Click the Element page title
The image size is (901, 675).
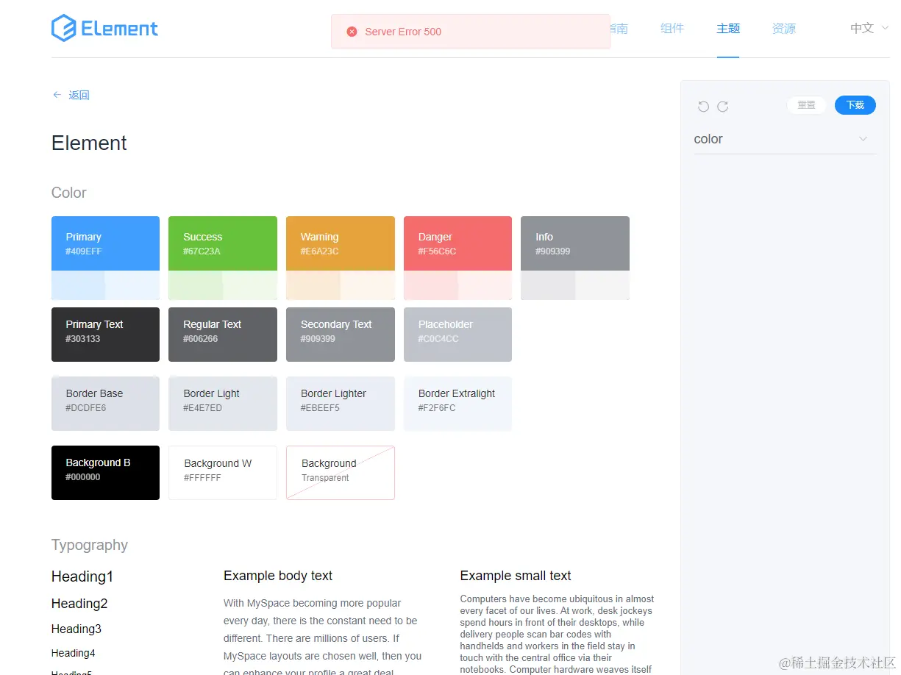click(89, 143)
